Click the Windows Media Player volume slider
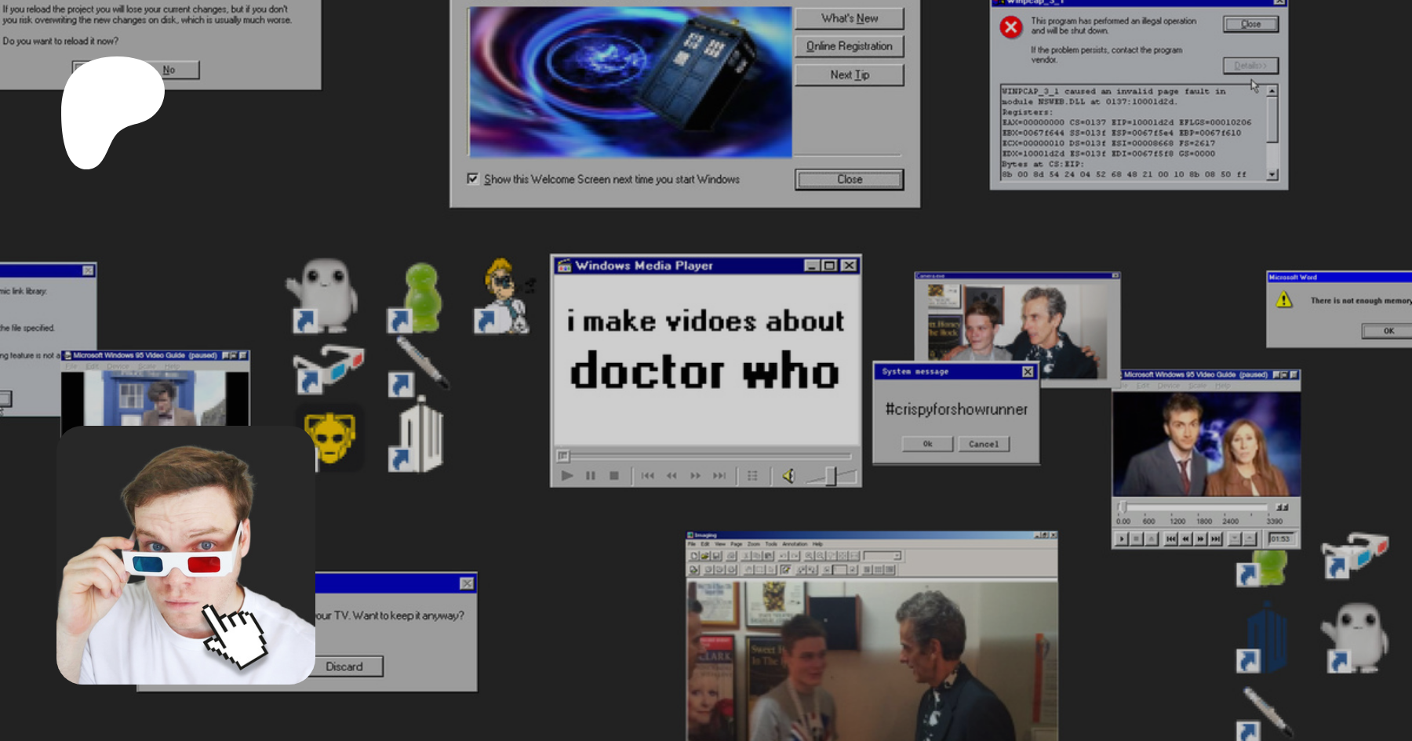The width and height of the screenshot is (1412, 741). point(832,476)
